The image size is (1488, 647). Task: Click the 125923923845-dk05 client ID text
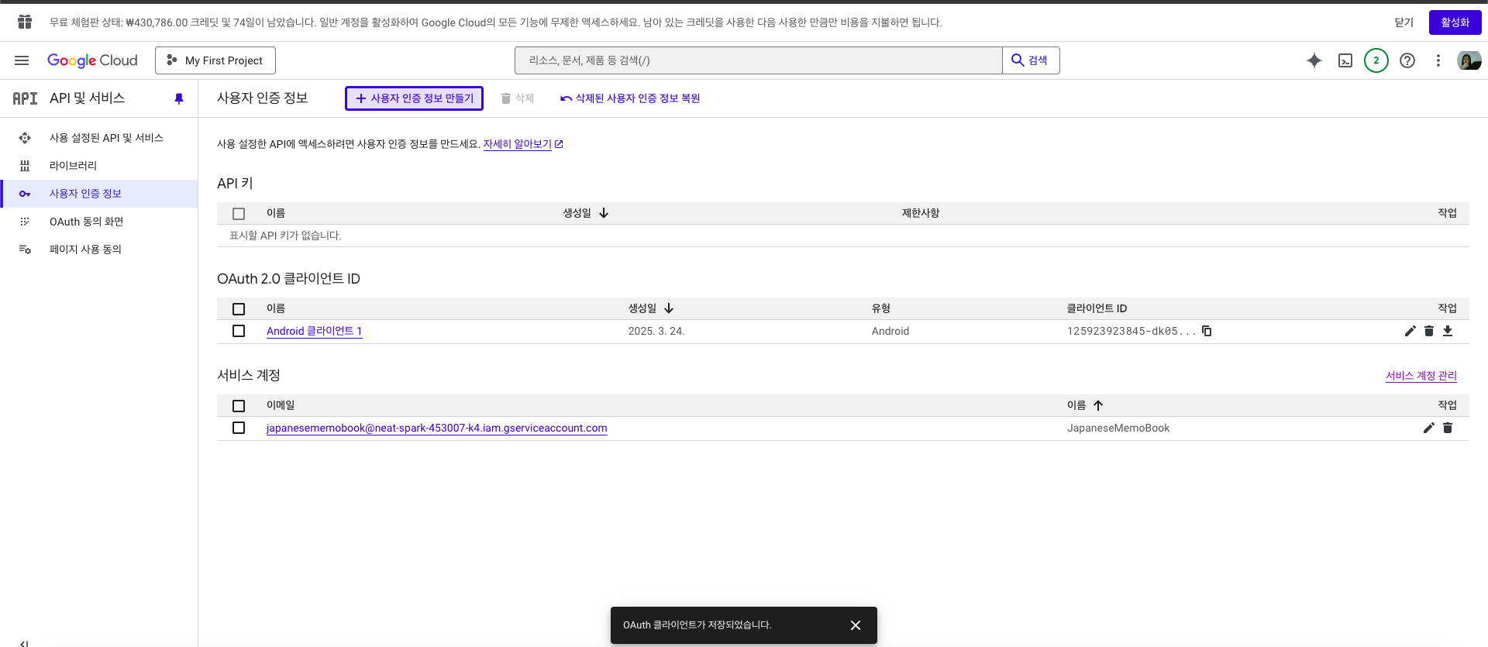click(1131, 331)
